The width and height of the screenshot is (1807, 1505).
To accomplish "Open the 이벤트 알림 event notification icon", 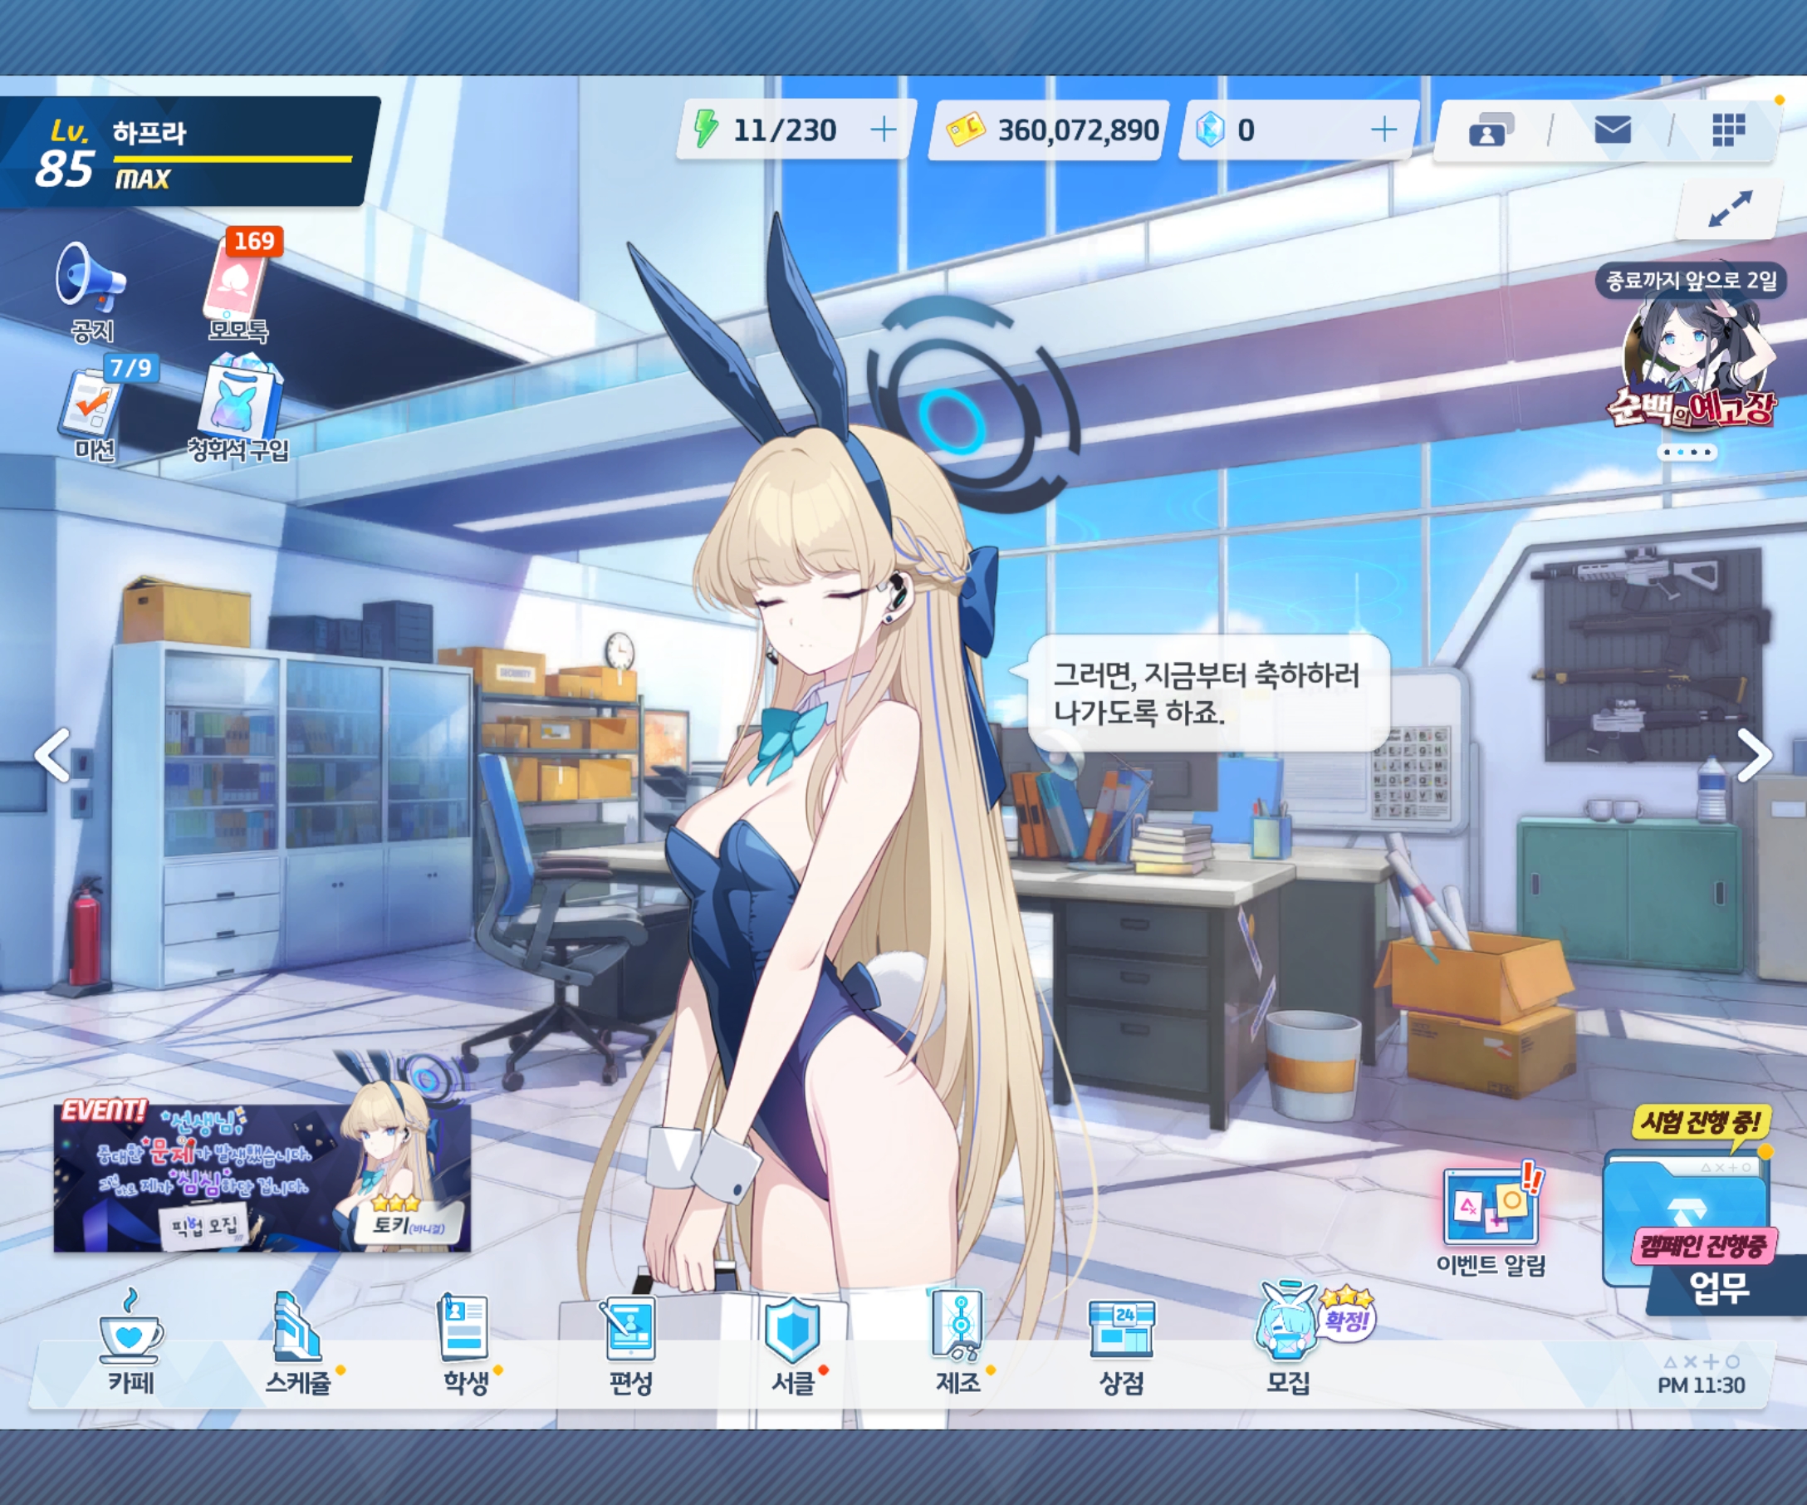I will coord(1491,1220).
